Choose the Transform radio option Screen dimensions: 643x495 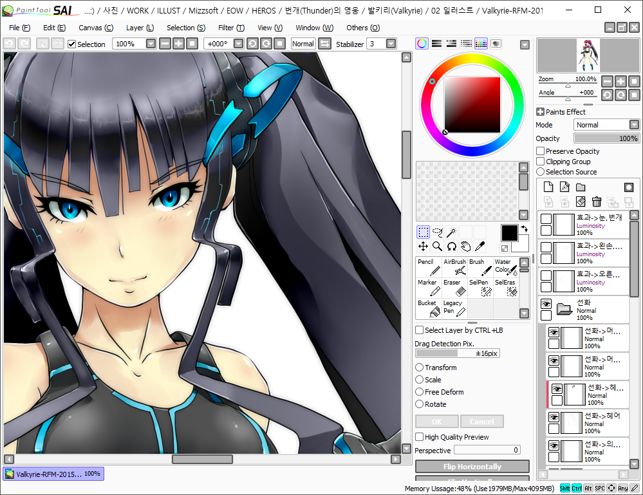tap(420, 367)
